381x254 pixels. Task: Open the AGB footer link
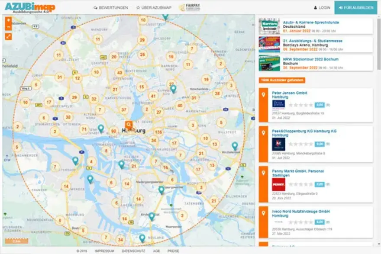[156, 251]
